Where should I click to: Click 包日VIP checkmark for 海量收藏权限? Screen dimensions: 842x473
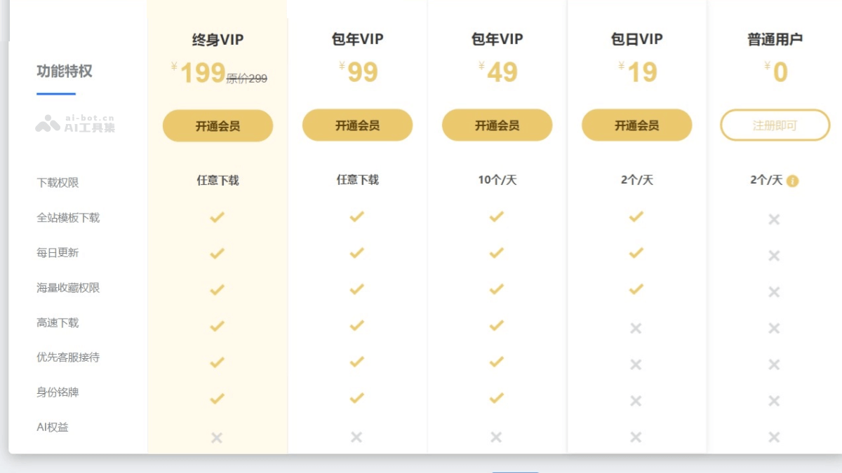[x=636, y=289]
